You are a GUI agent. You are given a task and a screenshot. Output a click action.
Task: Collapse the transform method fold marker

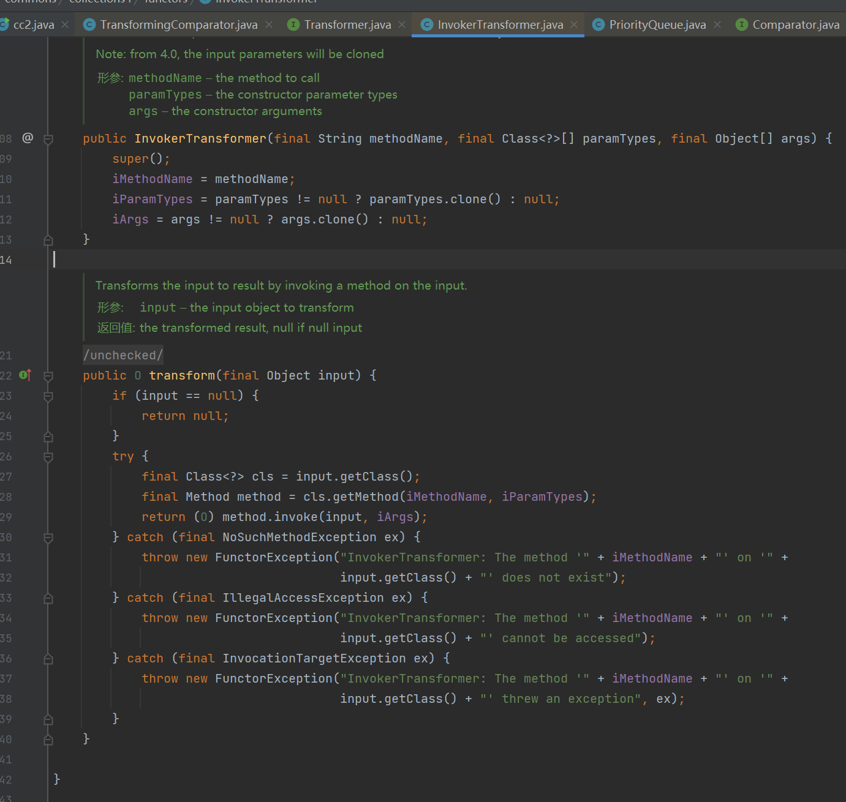(x=48, y=376)
